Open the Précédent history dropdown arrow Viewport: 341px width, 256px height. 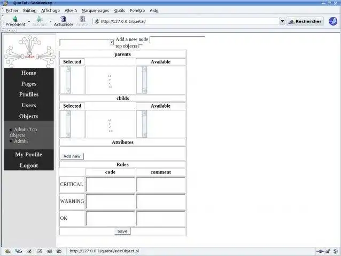[29, 21]
